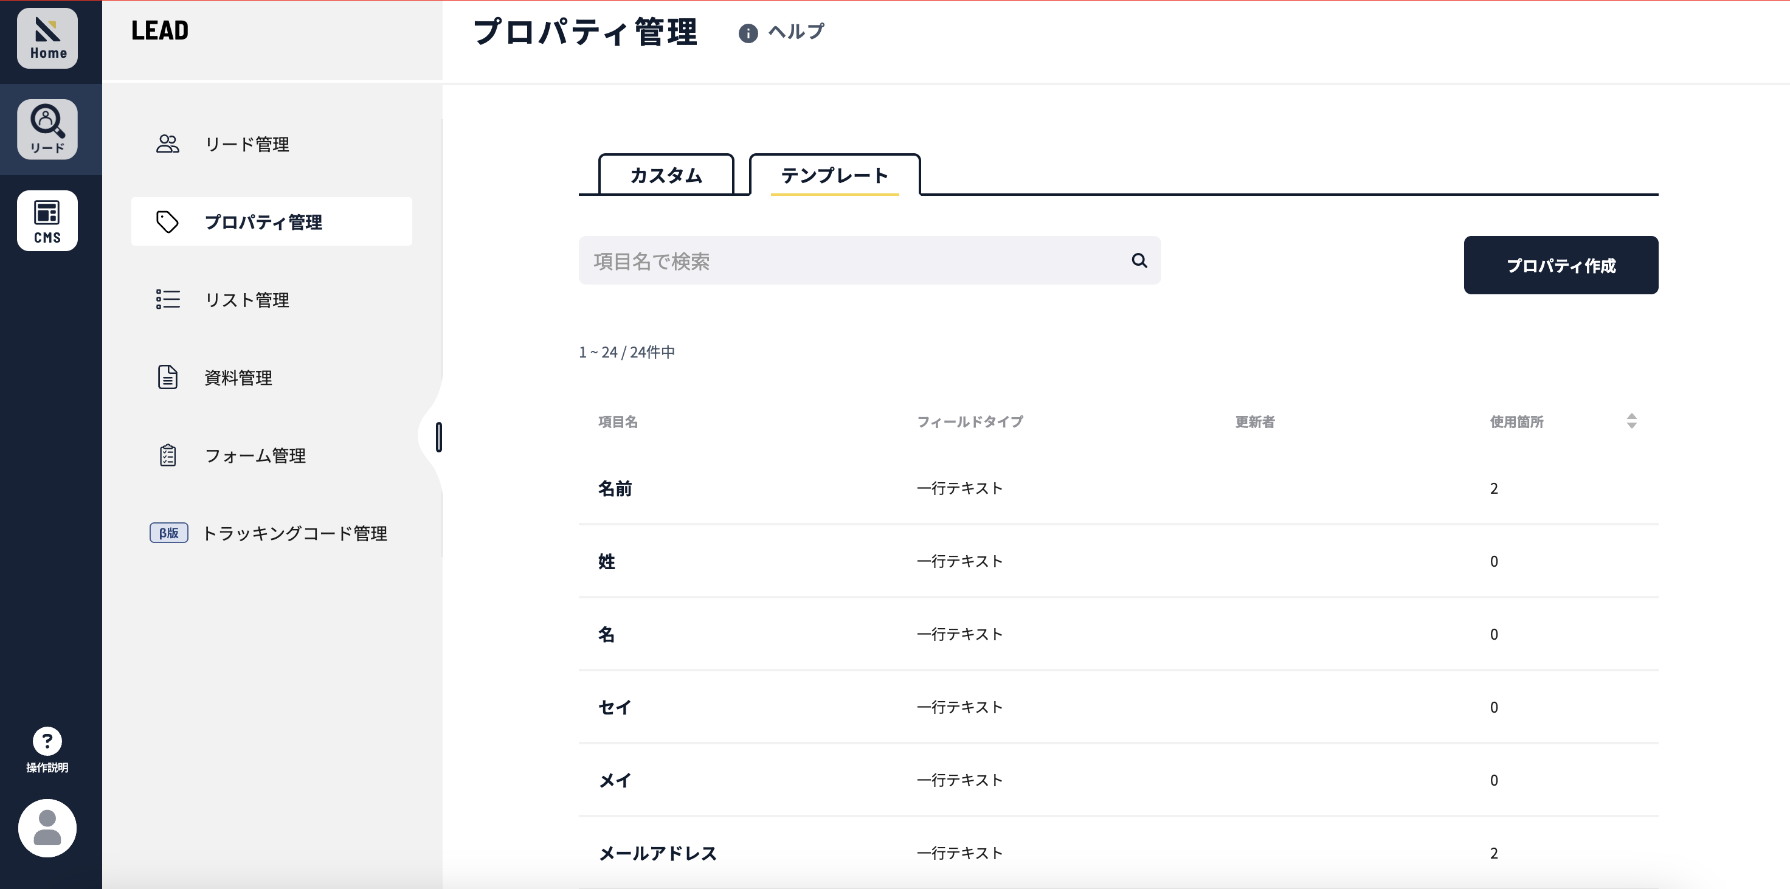Select the セイ property row
Image resolution: width=1790 pixels, height=889 pixels.
point(1118,707)
